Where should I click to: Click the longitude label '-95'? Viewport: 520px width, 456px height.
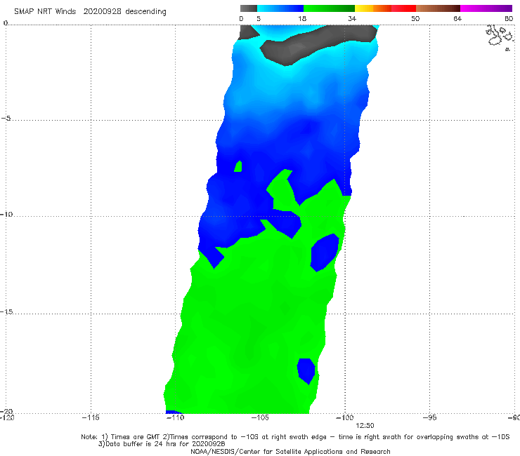coord(430,417)
